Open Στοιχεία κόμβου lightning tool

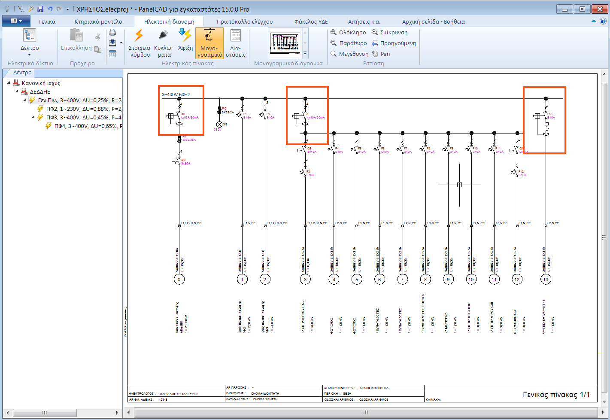(140, 43)
